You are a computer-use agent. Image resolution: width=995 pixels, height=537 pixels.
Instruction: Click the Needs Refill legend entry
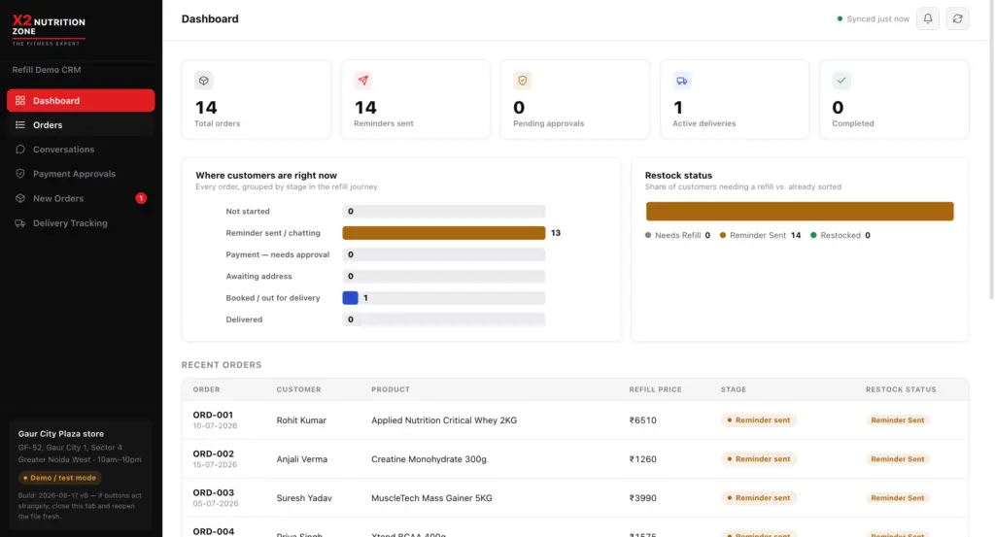677,235
